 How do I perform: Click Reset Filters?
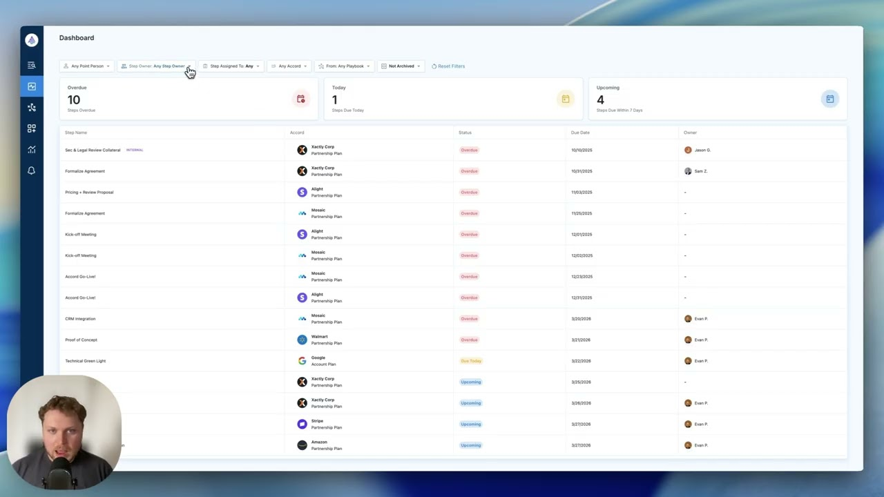tap(448, 66)
